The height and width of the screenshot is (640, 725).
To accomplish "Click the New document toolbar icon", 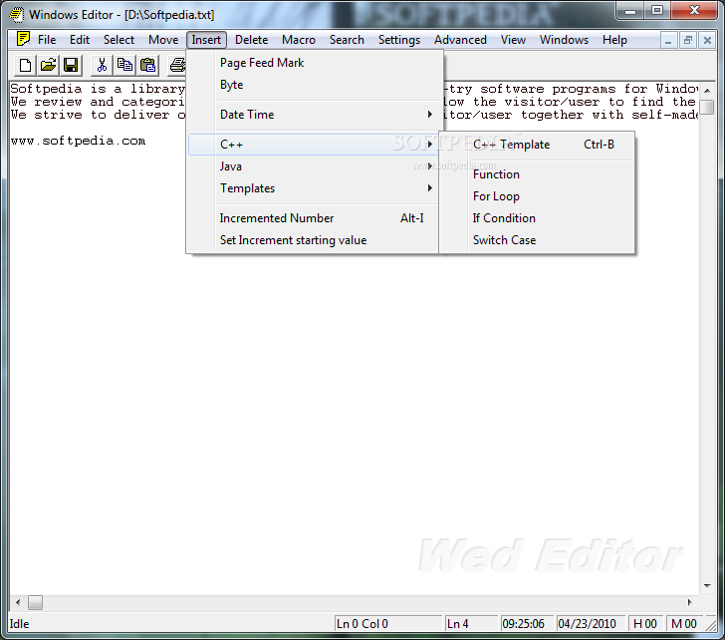I will (25, 65).
